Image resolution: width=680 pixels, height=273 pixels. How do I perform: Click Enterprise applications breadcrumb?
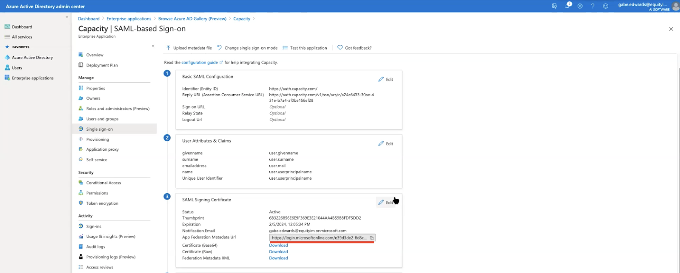[129, 19]
